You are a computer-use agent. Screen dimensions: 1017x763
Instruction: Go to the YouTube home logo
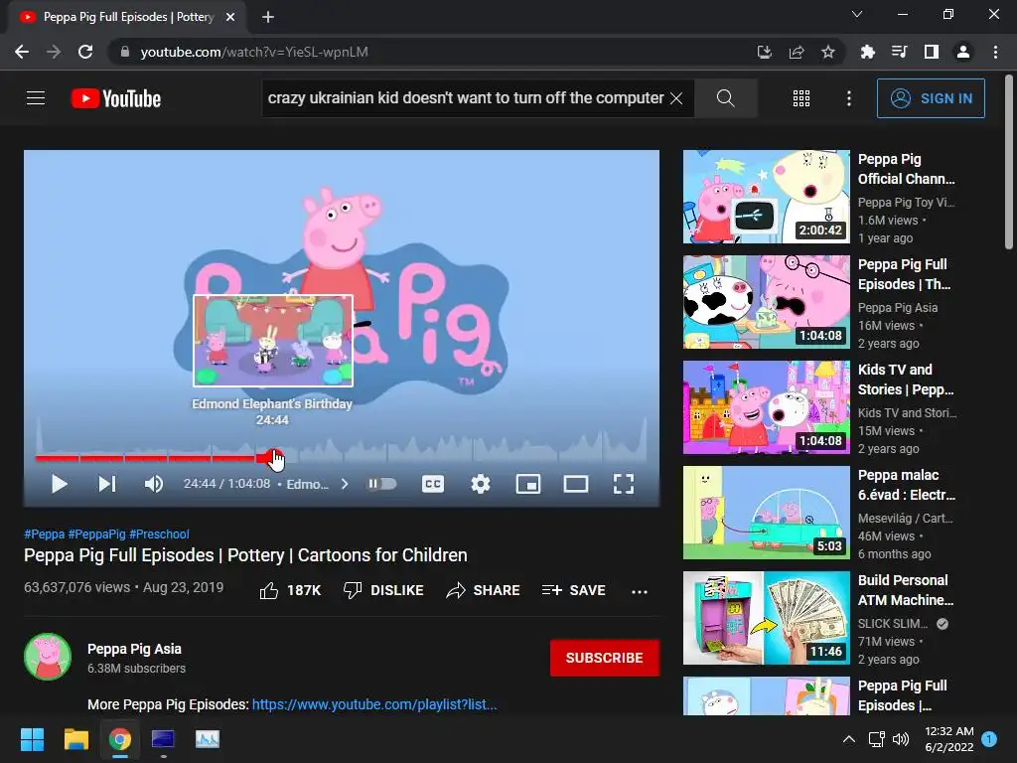pos(116,98)
